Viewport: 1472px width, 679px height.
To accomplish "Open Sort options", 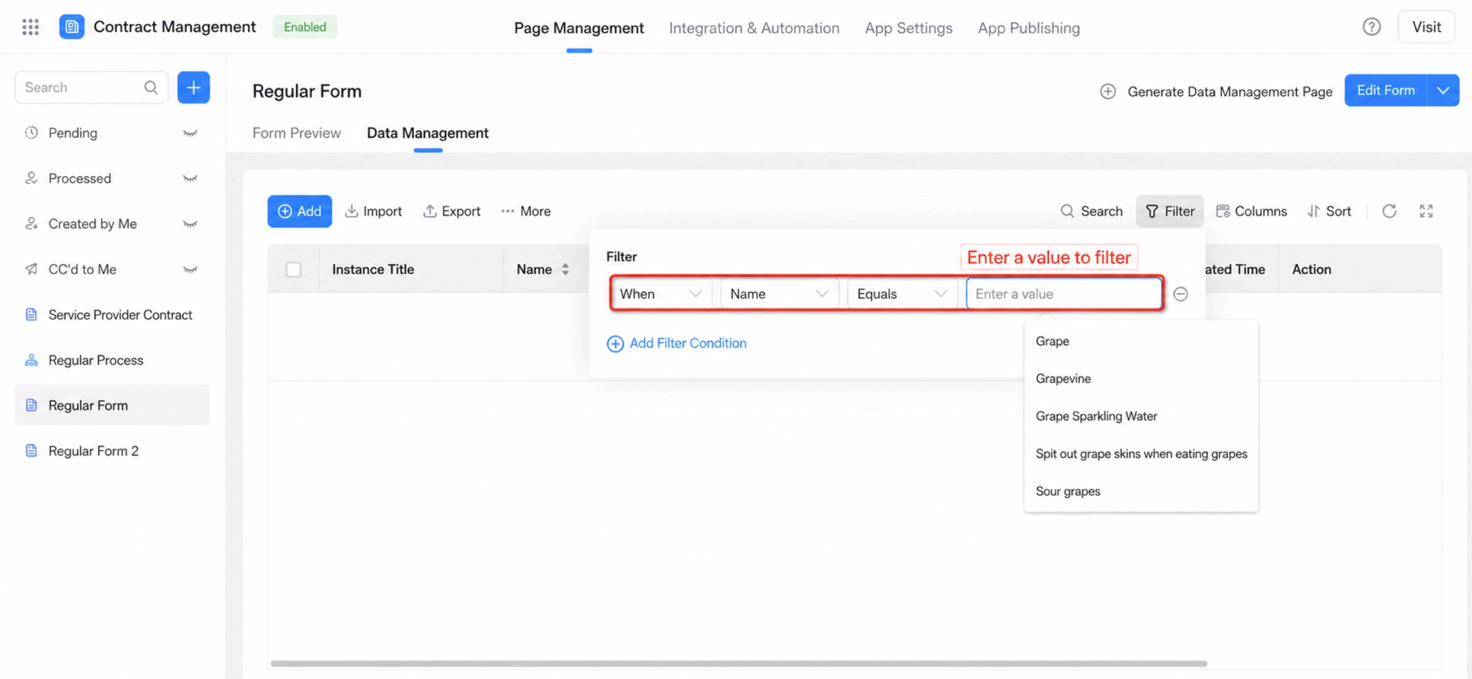I will [1329, 211].
